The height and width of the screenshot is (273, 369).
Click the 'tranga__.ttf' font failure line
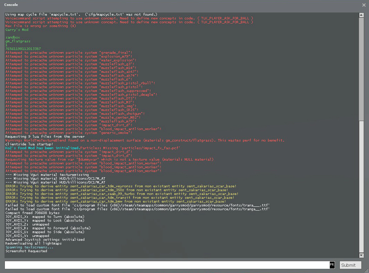tap(137, 209)
